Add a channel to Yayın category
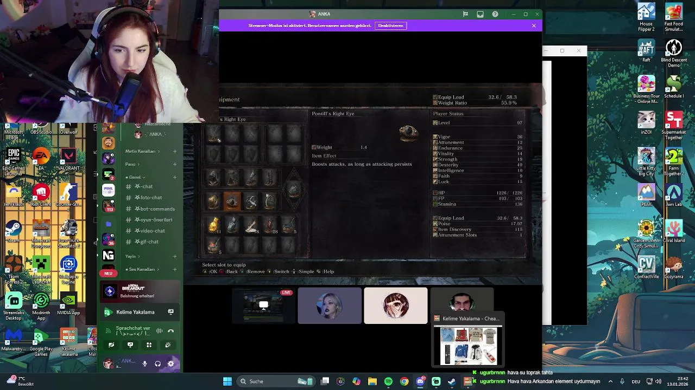Image resolution: width=695 pixels, height=390 pixels. point(175,256)
